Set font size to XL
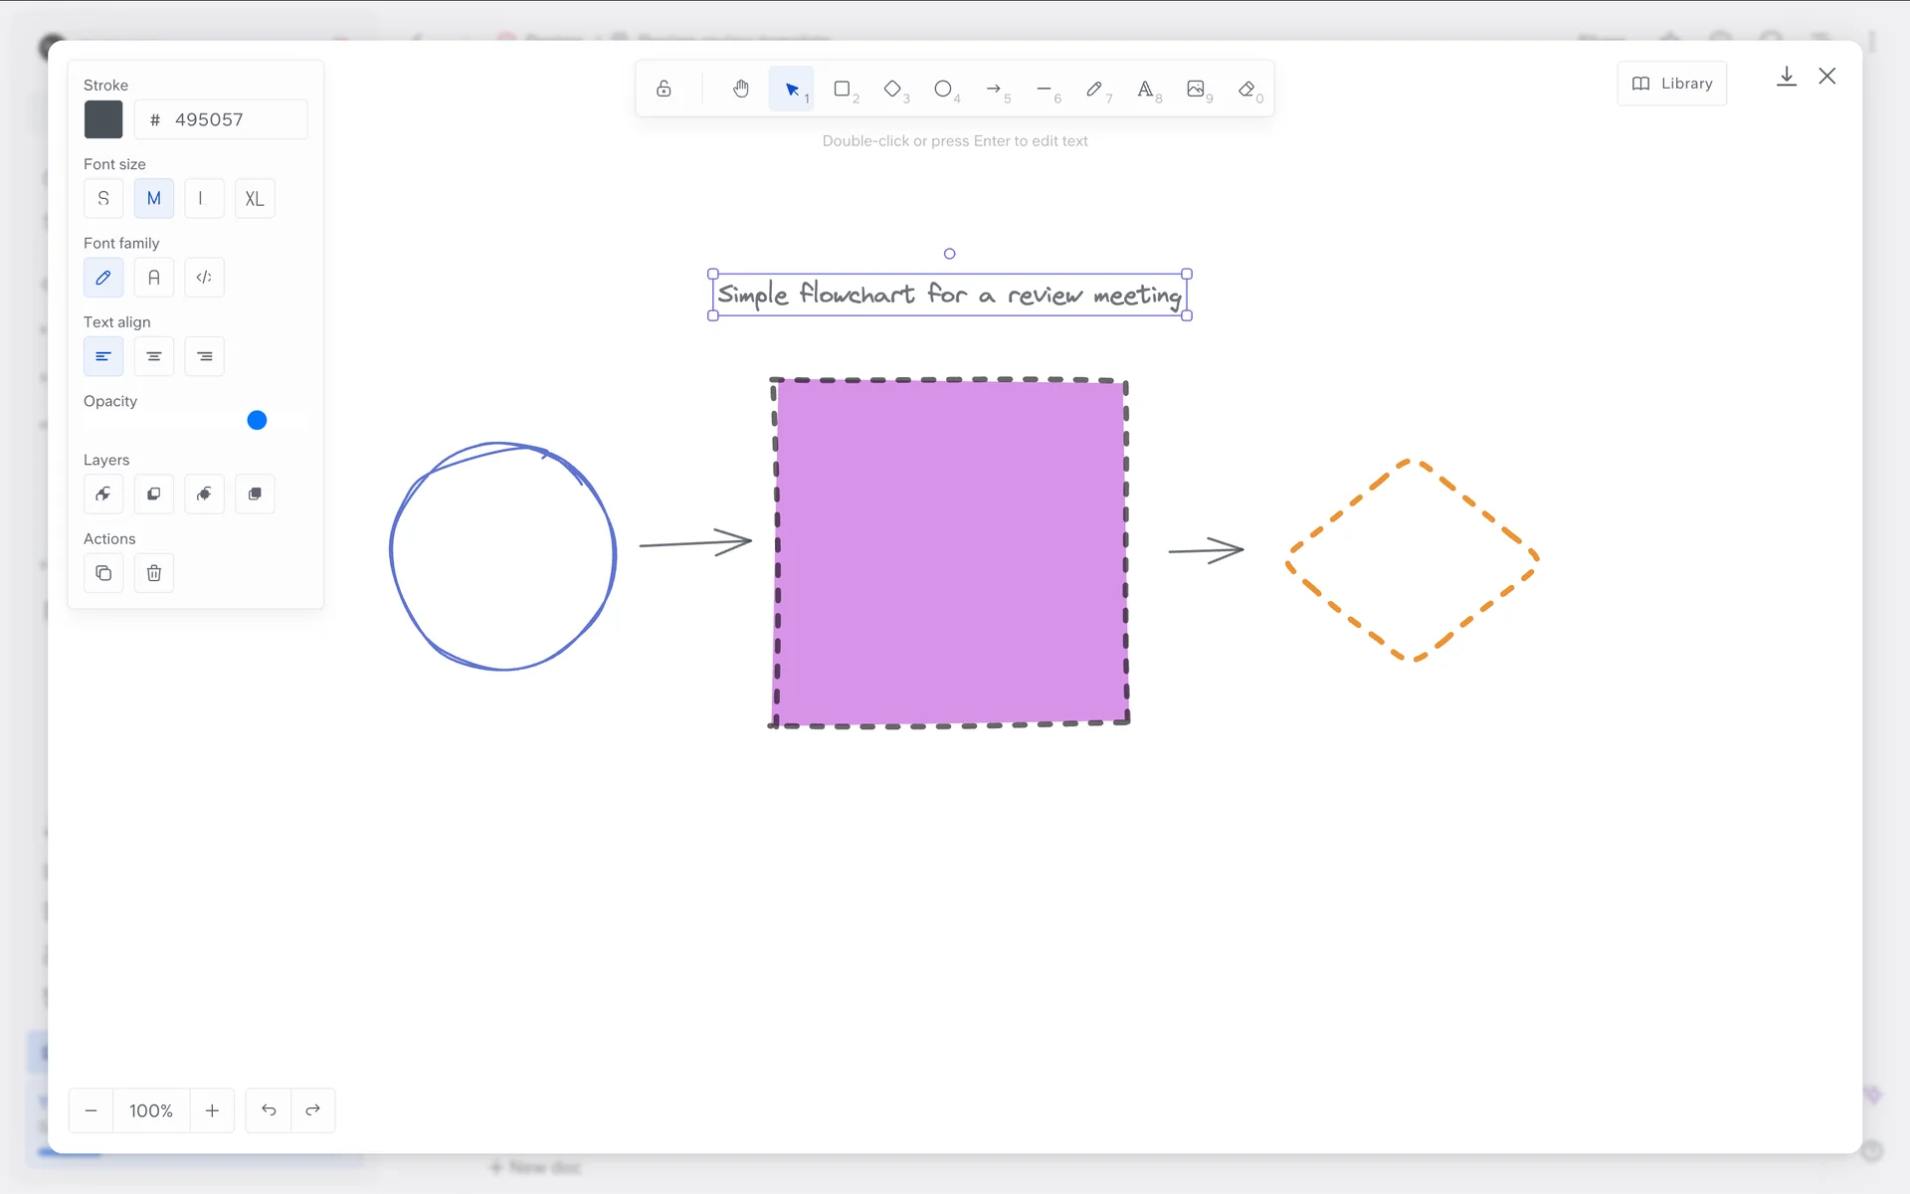This screenshot has width=1910, height=1194. (255, 198)
